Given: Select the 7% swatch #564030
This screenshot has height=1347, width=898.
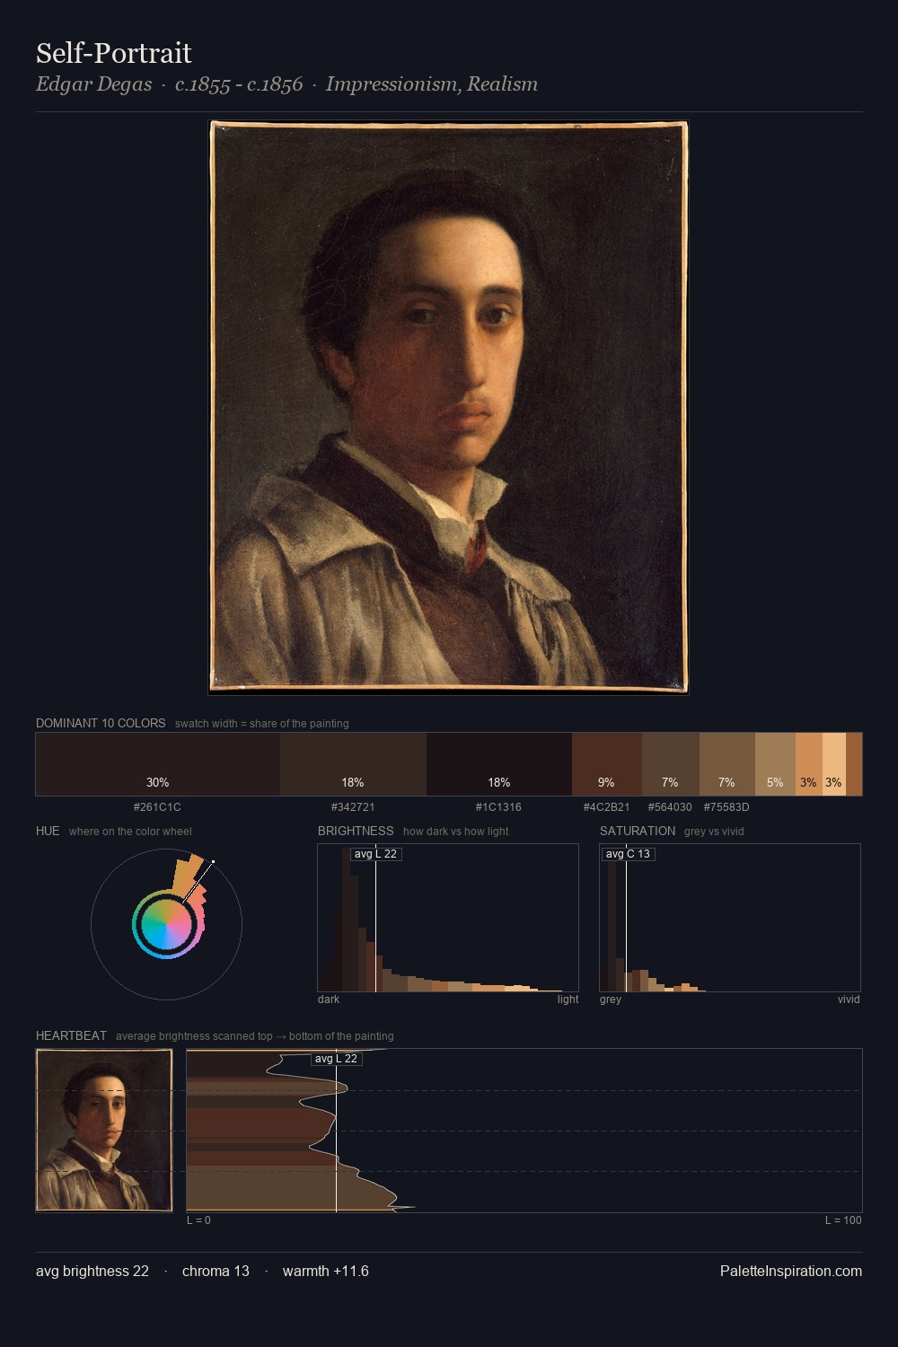Looking at the screenshot, I should click(671, 764).
